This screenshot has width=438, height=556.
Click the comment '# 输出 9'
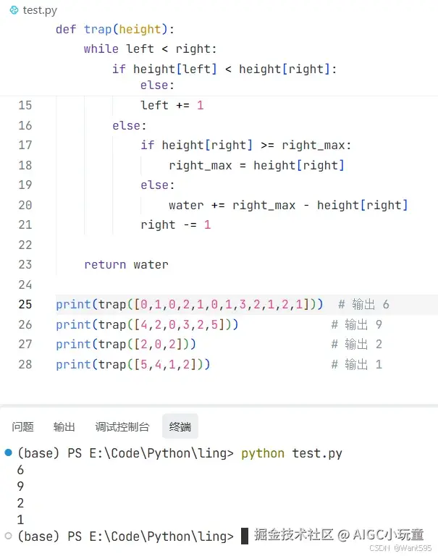point(356,324)
